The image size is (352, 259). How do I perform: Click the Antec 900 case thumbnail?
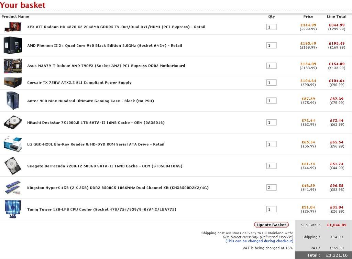(13, 100)
